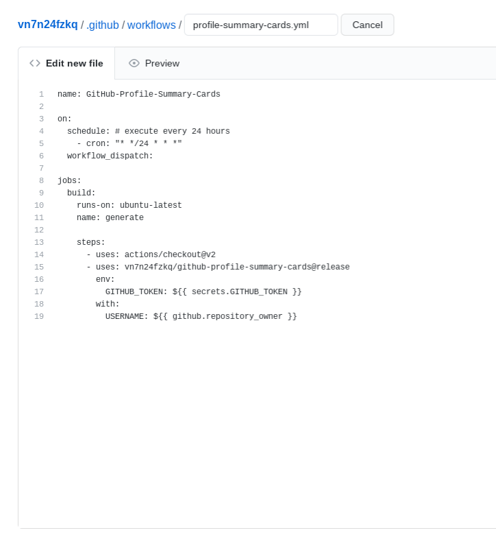Navigate to the workflows folder breadcrumb

pyautogui.click(x=151, y=25)
